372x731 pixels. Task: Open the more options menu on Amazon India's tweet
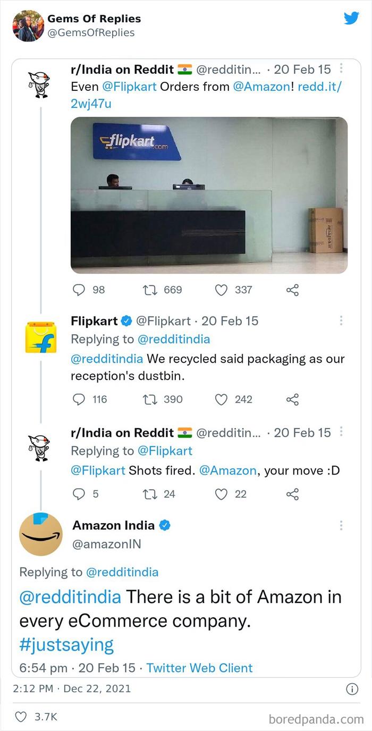point(342,525)
